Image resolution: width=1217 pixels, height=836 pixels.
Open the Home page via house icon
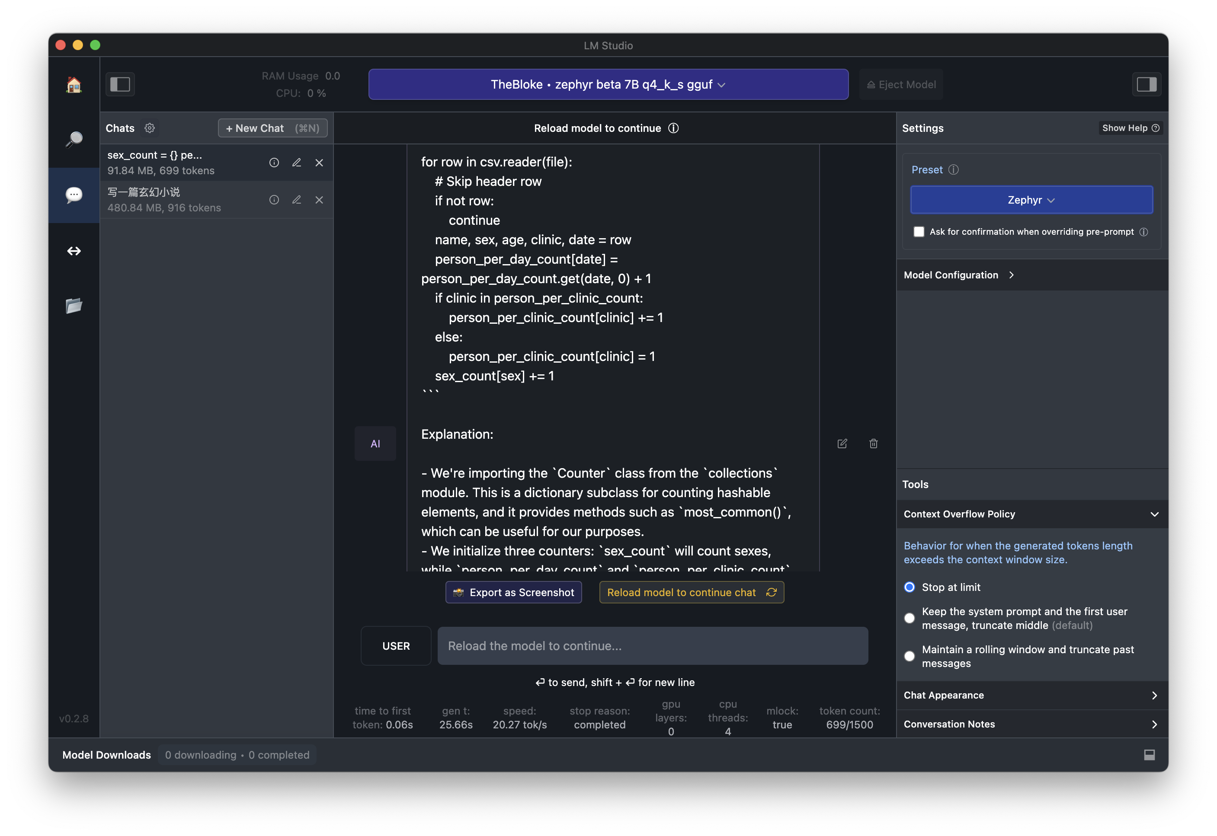point(74,85)
